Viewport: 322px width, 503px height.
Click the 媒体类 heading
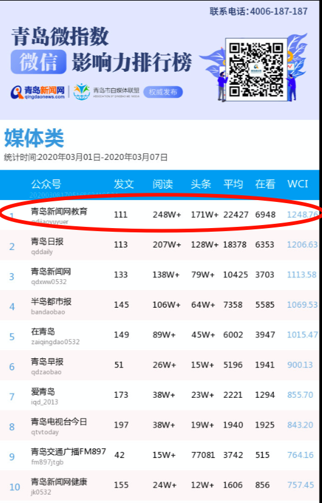point(34,138)
